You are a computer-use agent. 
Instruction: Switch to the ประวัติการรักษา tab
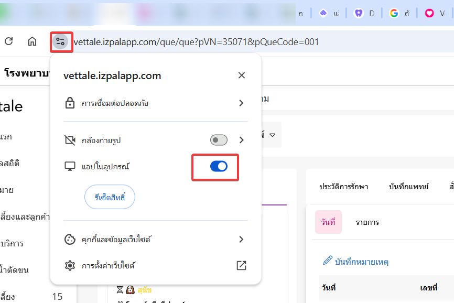click(344, 187)
